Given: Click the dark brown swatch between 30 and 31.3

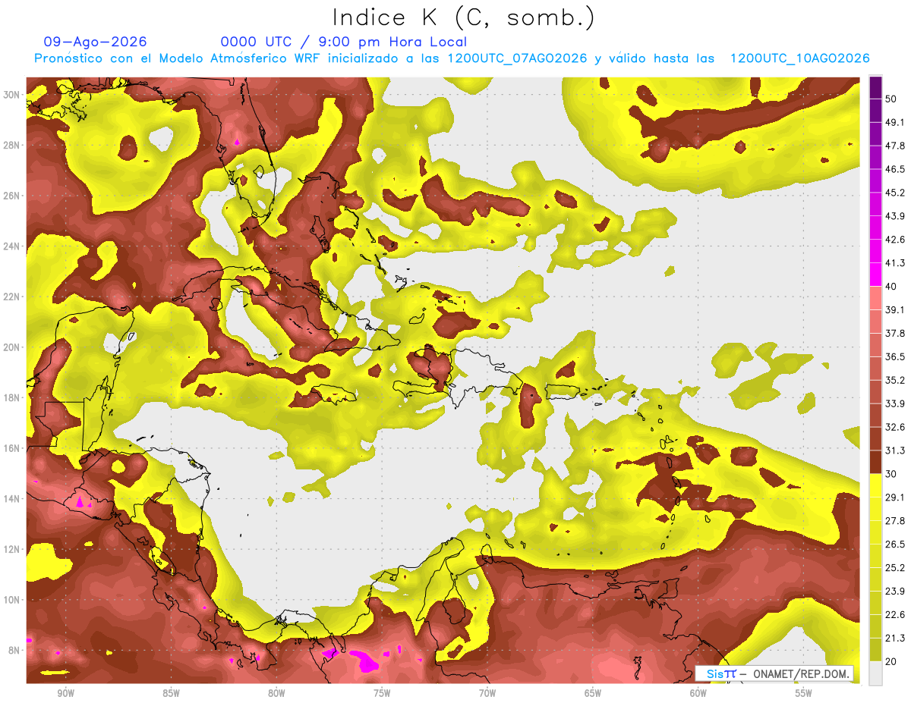Looking at the screenshot, I should [875, 462].
